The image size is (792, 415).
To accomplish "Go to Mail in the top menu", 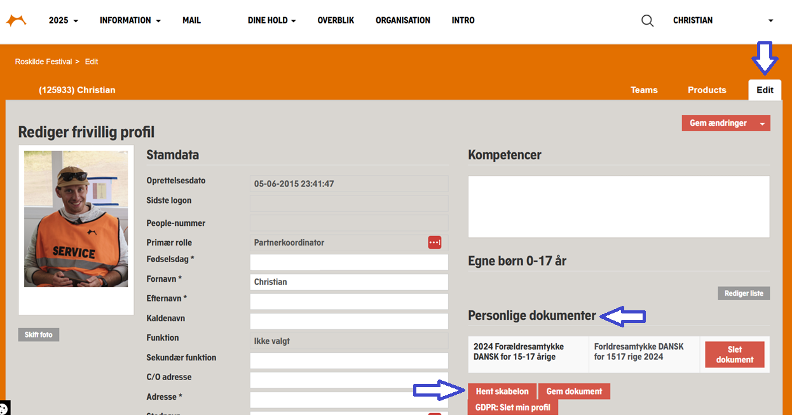I will (191, 20).
